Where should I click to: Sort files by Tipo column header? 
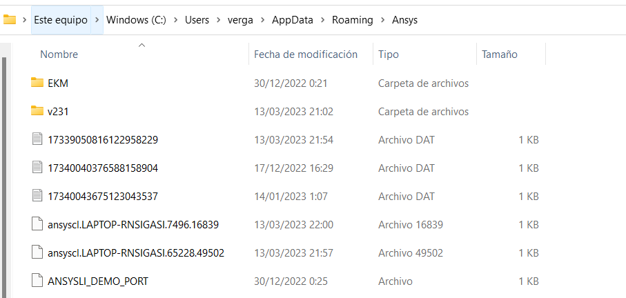pos(389,54)
